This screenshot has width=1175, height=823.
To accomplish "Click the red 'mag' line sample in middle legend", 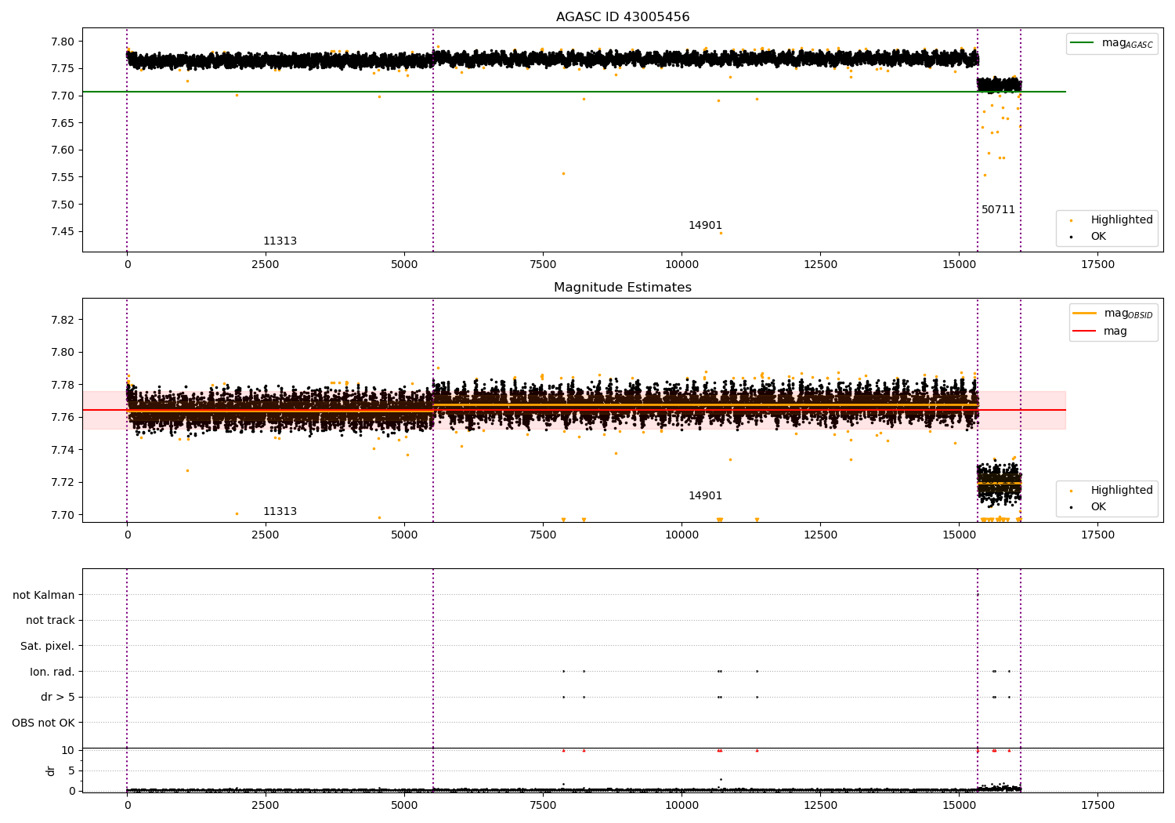I will coord(1085,331).
